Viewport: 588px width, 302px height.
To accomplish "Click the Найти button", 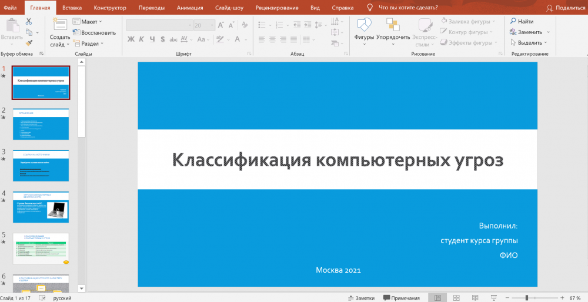I will pos(522,21).
